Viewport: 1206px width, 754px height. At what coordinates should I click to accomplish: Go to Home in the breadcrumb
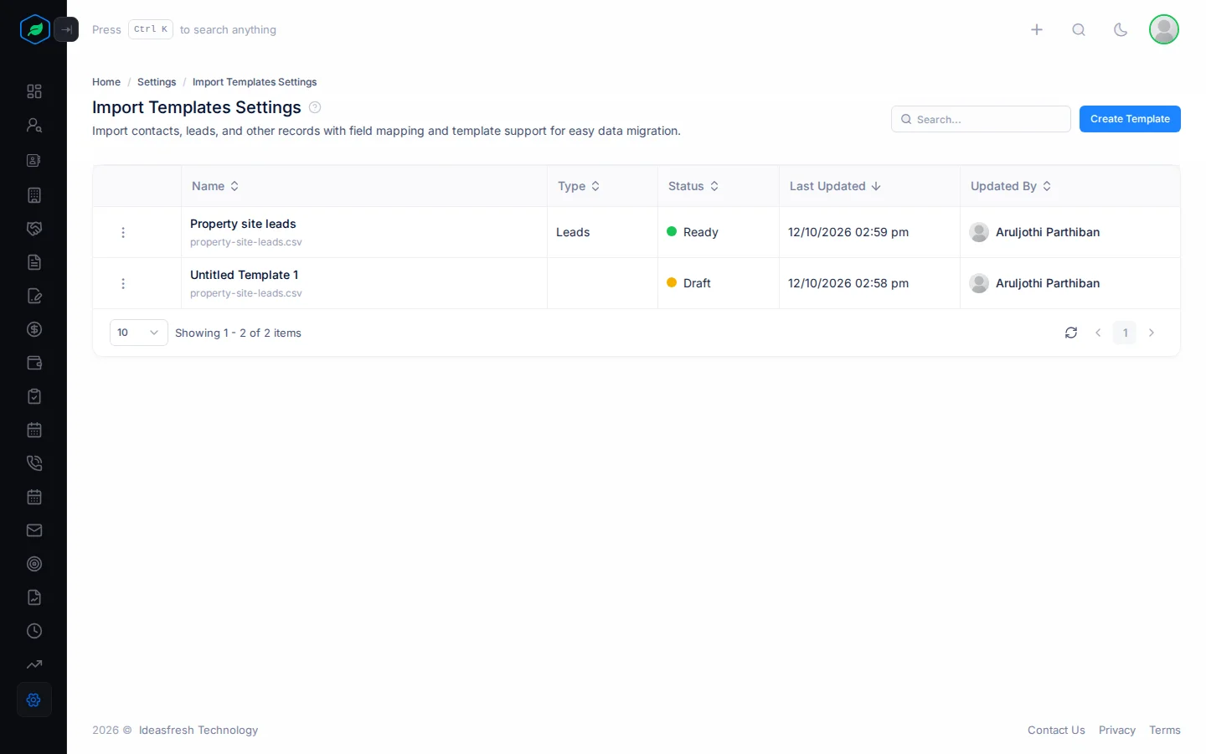pos(106,82)
